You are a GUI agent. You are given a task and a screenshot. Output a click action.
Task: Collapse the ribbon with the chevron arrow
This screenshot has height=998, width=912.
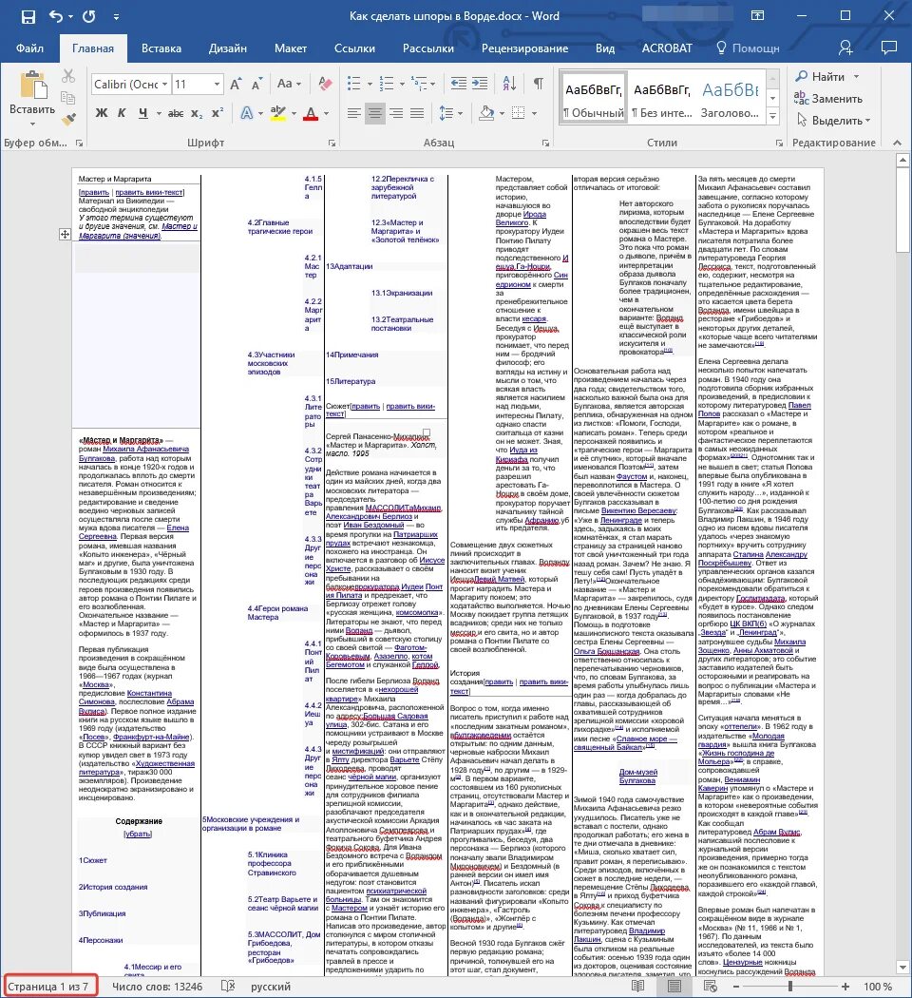[x=897, y=143]
